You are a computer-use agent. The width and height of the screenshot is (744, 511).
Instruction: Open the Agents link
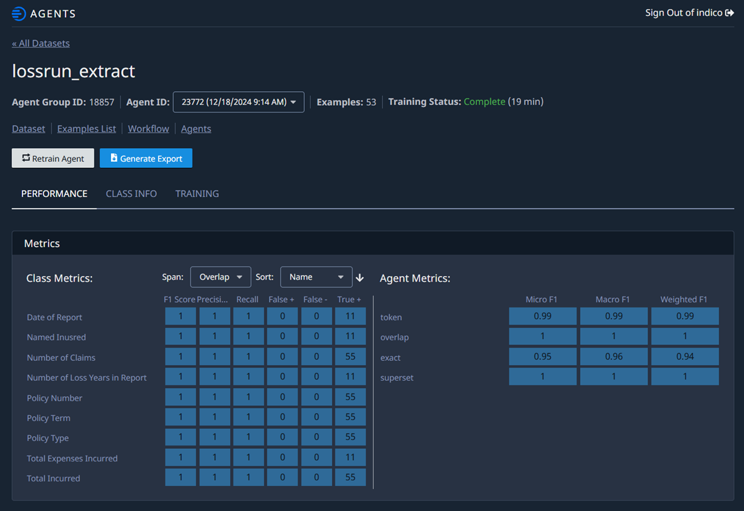pos(196,129)
